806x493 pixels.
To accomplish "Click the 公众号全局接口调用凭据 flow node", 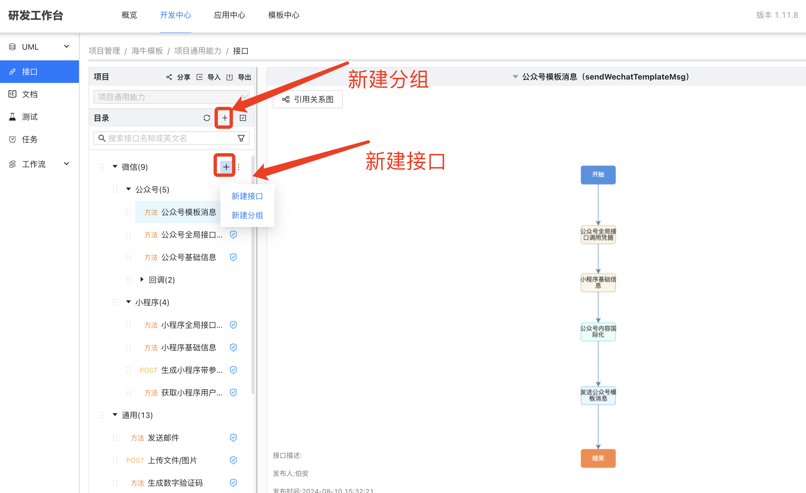I will tap(598, 234).
